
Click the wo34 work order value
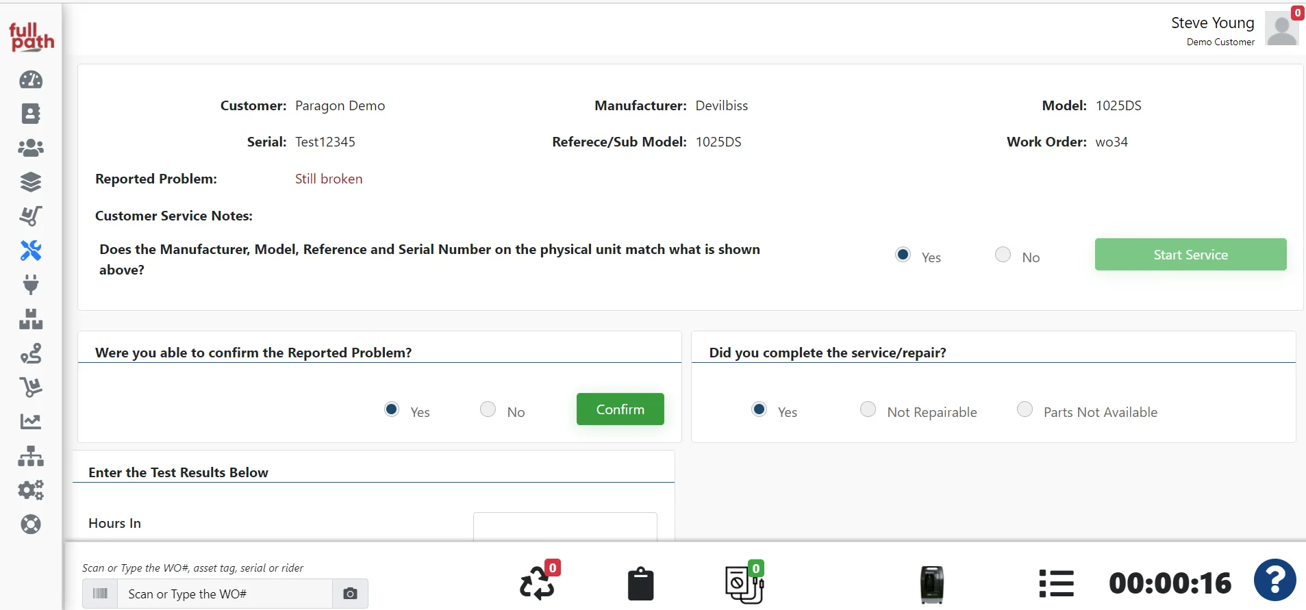tap(1112, 142)
